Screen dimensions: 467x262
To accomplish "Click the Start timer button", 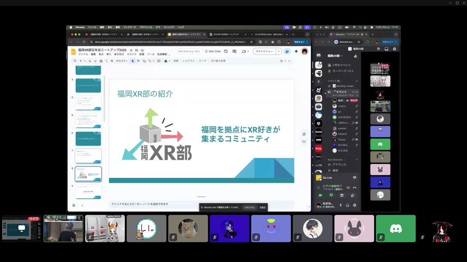I will [x=213, y=51].
